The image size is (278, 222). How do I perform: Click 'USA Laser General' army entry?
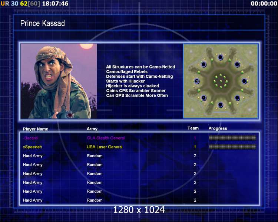tap(105, 147)
